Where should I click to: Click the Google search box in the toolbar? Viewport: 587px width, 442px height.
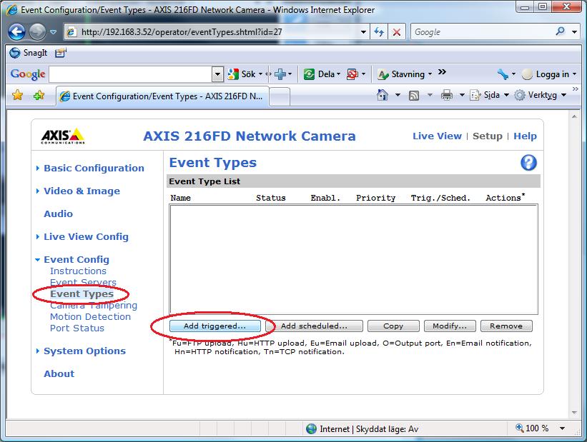483,32
